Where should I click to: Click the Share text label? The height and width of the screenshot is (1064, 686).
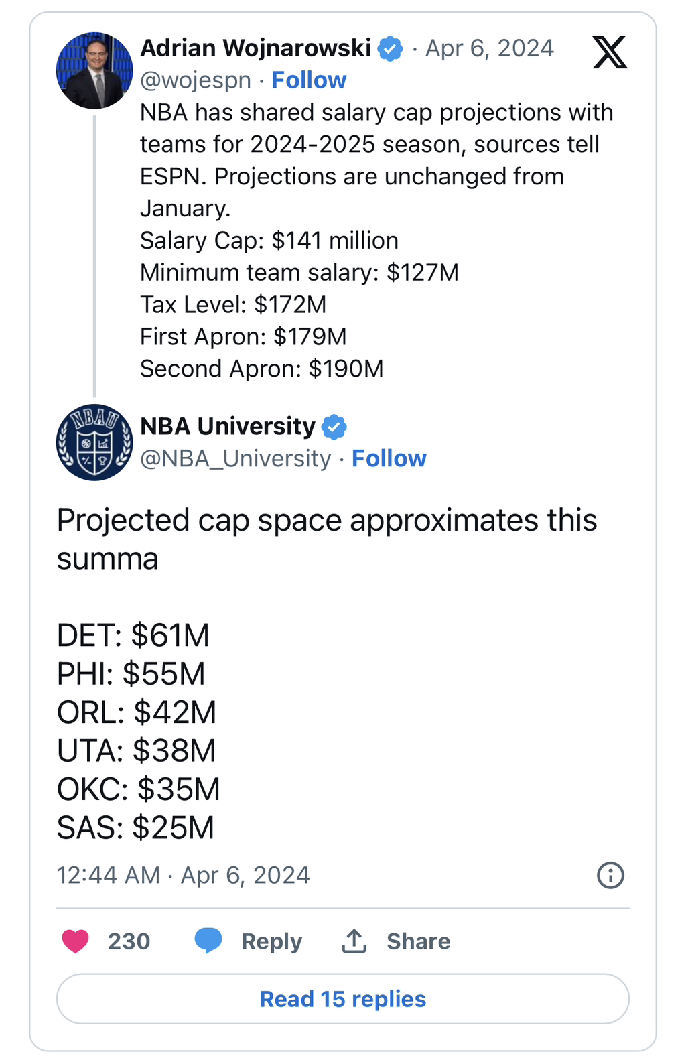(x=418, y=941)
